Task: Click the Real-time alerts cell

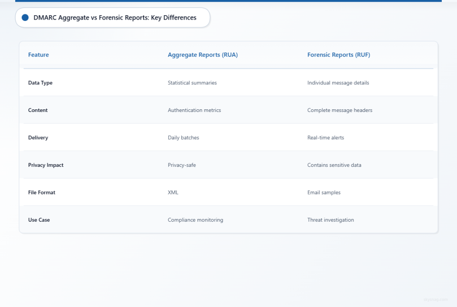Action: [326, 137]
